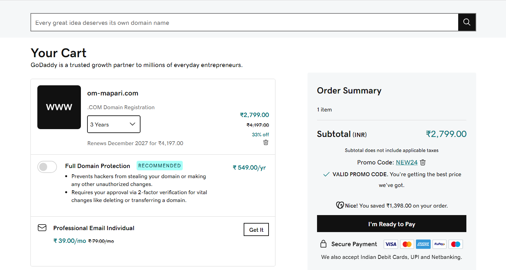The width and height of the screenshot is (506, 270).
Task: Click the GoDaddy savings badge icon
Action: pos(341,205)
